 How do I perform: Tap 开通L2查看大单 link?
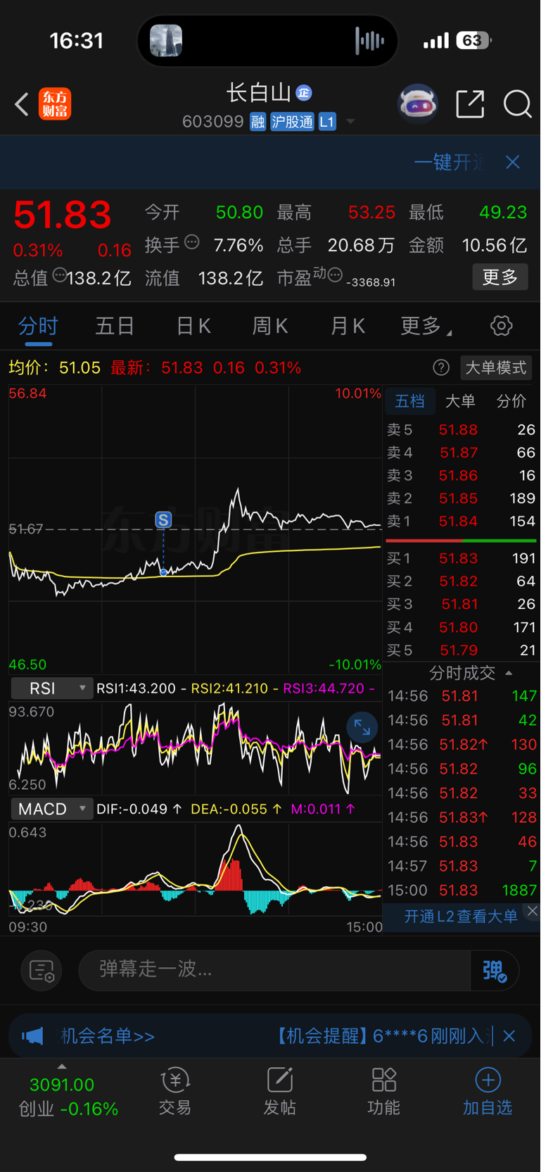tap(461, 916)
